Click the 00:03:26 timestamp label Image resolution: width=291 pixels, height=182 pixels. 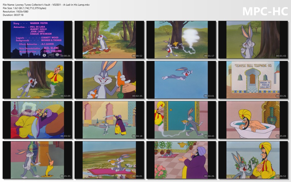tap(281, 96)
